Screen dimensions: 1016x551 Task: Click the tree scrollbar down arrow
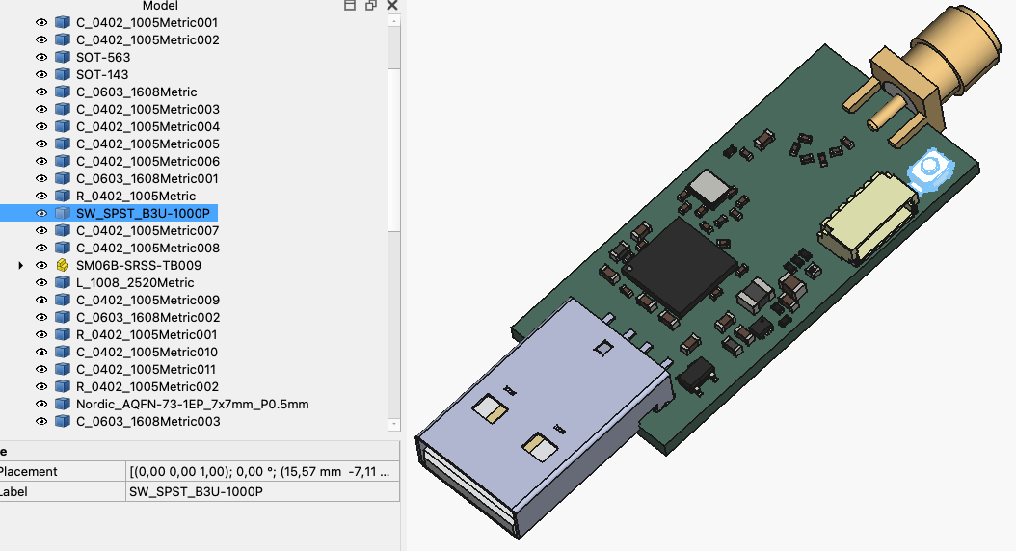(x=394, y=424)
